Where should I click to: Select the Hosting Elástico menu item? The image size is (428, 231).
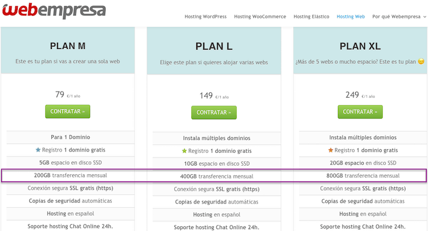(311, 16)
